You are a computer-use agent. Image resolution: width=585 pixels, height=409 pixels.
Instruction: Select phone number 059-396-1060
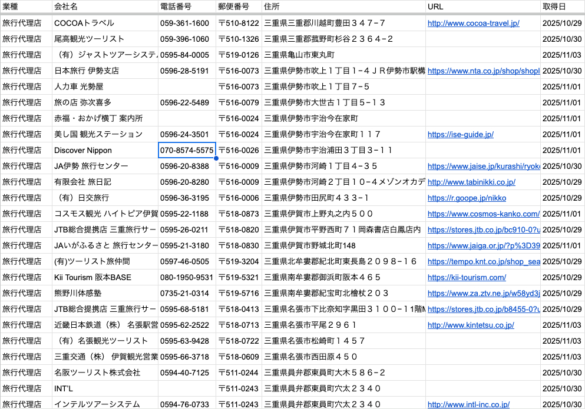pos(187,39)
